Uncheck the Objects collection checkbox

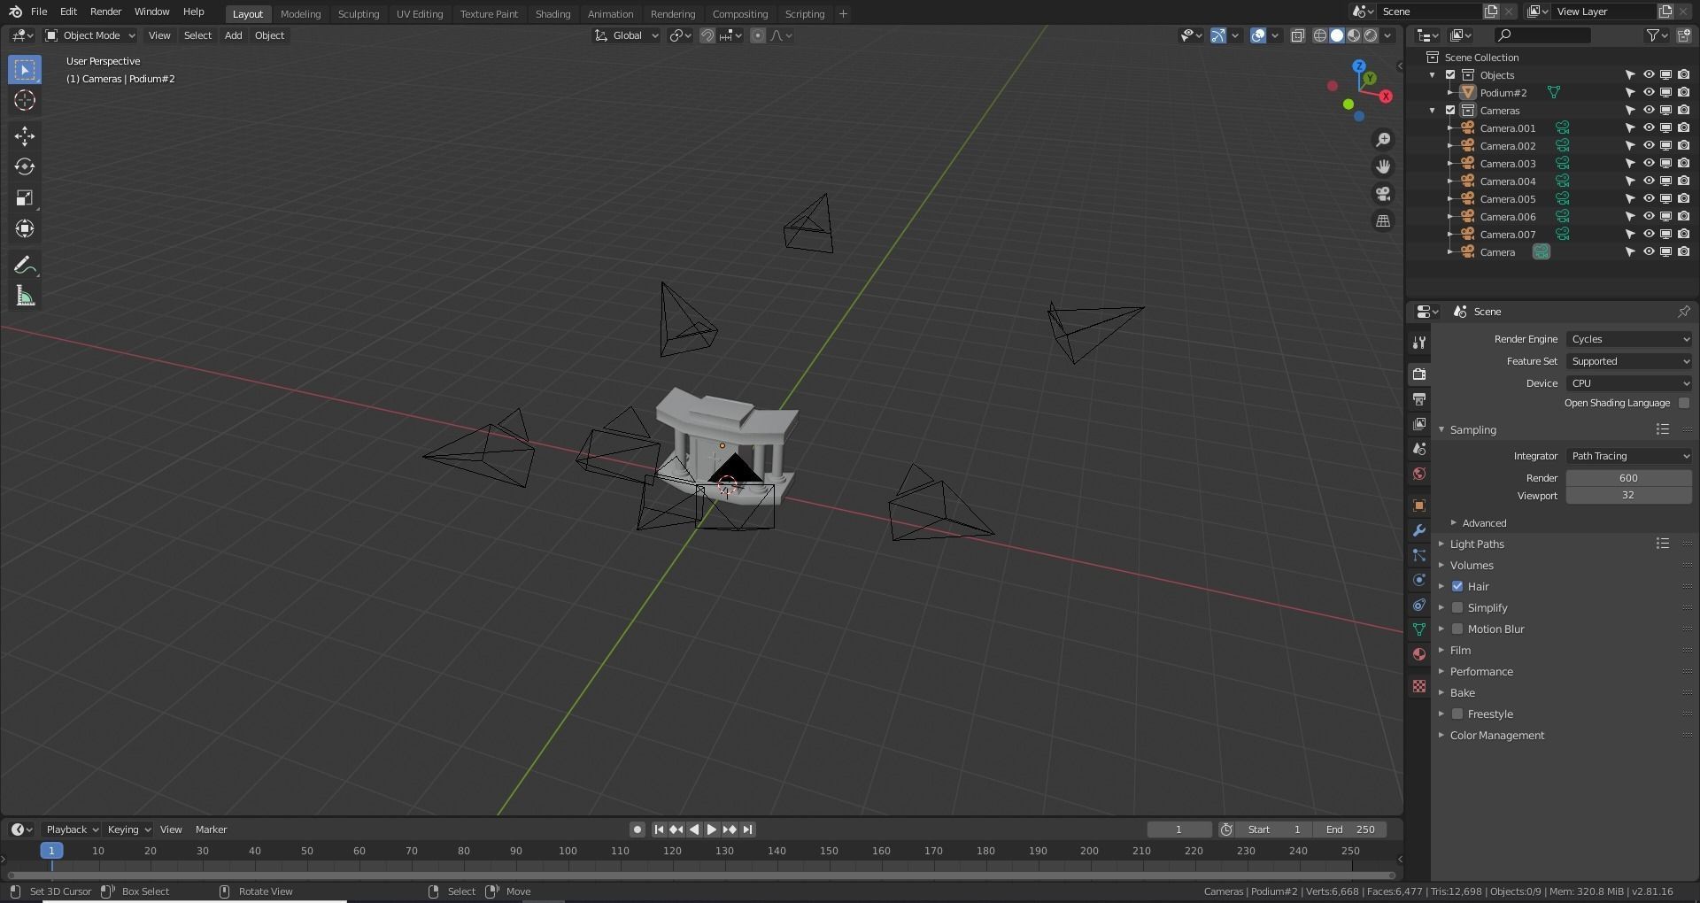(1450, 75)
